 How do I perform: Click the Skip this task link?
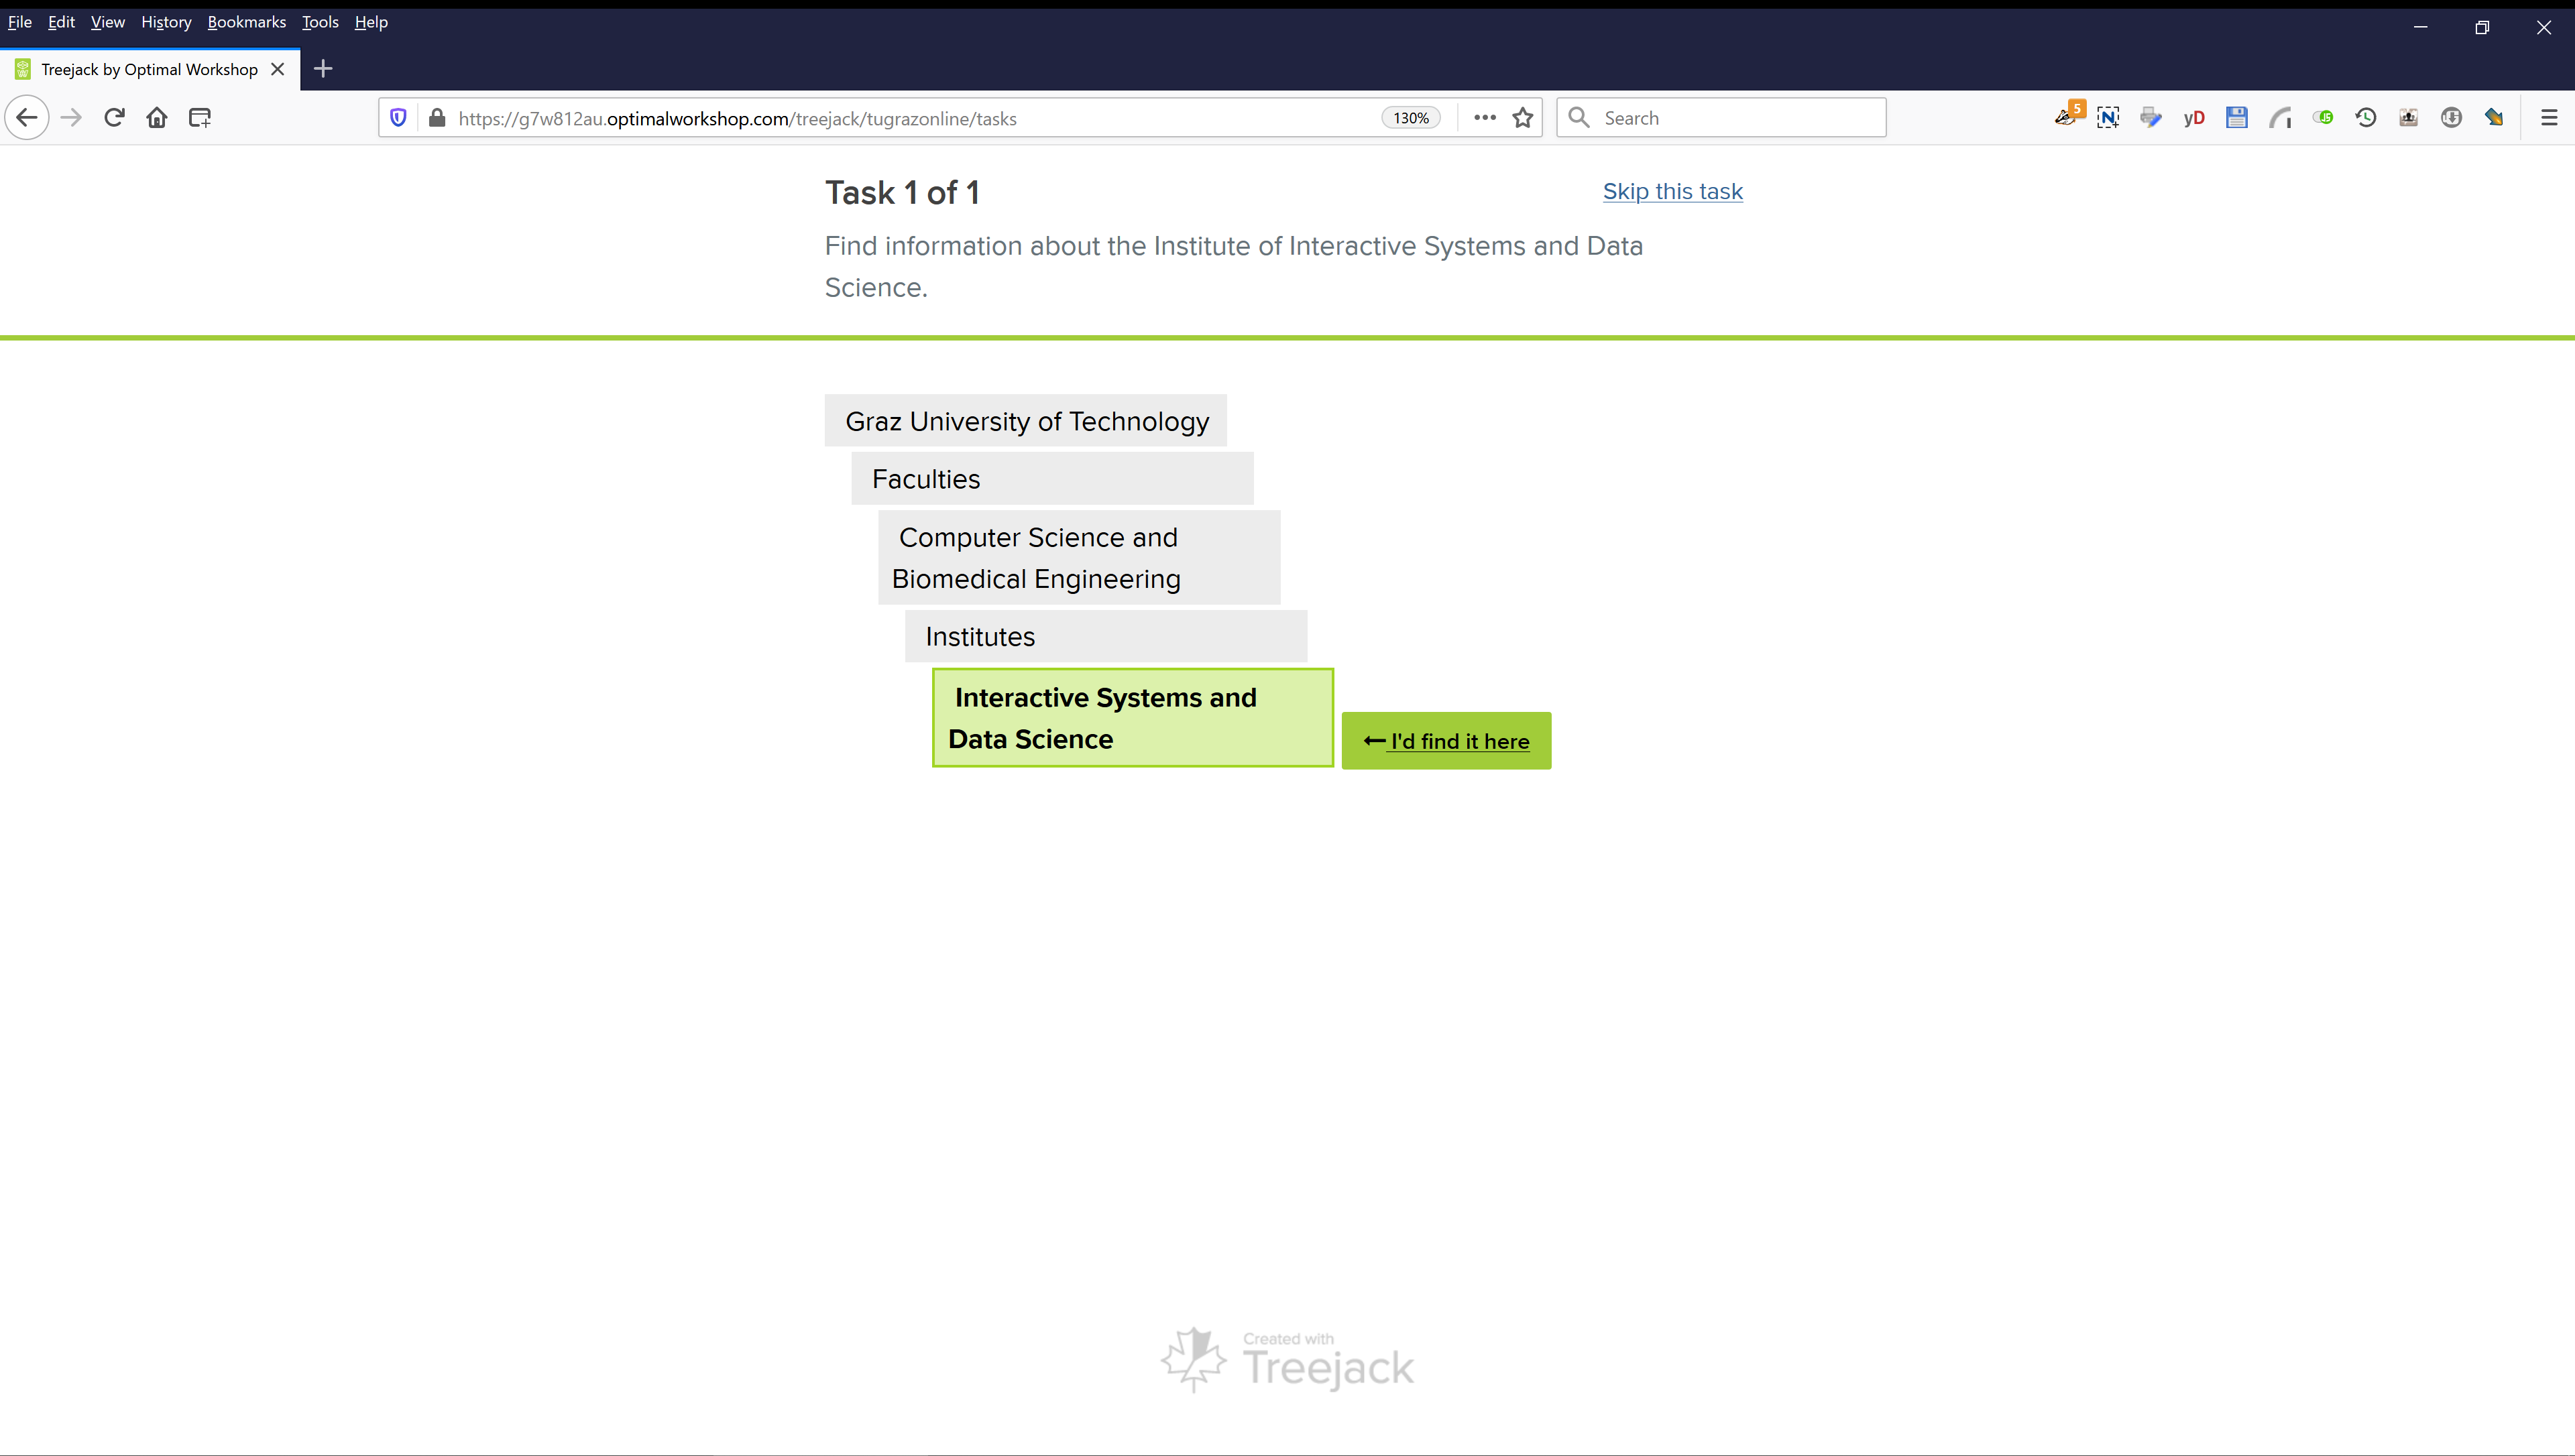[x=1672, y=191]
